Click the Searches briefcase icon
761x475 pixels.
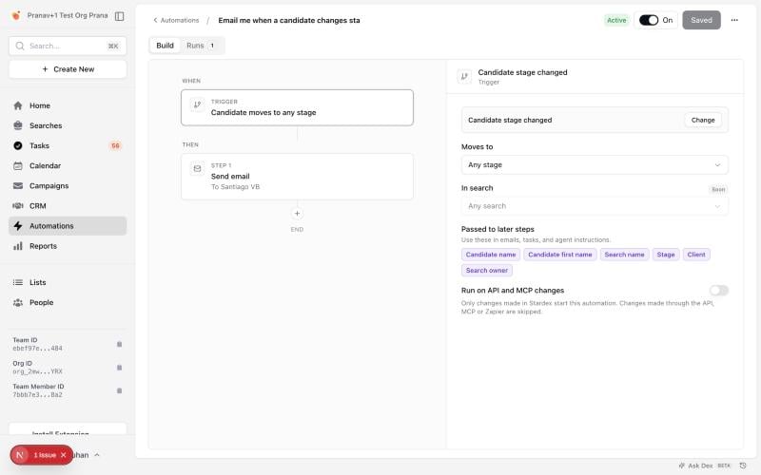click(18, 125)
